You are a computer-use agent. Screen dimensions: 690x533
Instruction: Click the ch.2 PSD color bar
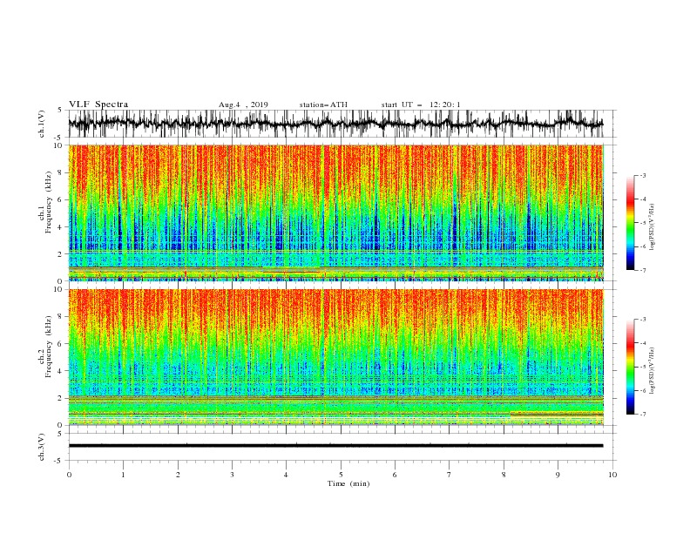(630, 367)
